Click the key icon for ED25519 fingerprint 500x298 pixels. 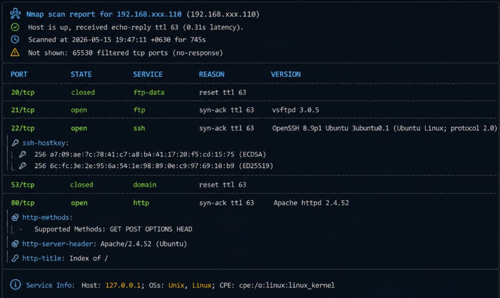click(x=22, y=166)
